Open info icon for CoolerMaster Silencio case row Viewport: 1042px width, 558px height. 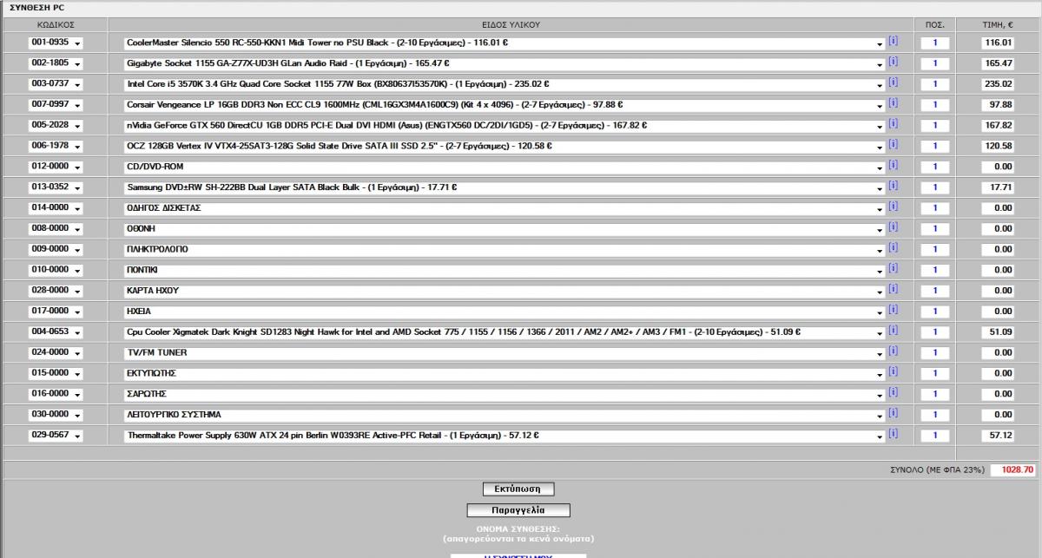pos(893,41)
